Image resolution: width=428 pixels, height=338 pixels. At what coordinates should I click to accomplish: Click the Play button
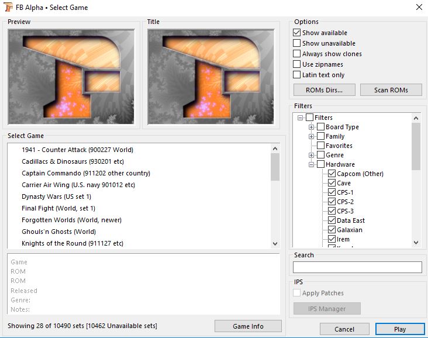(400, 329)
